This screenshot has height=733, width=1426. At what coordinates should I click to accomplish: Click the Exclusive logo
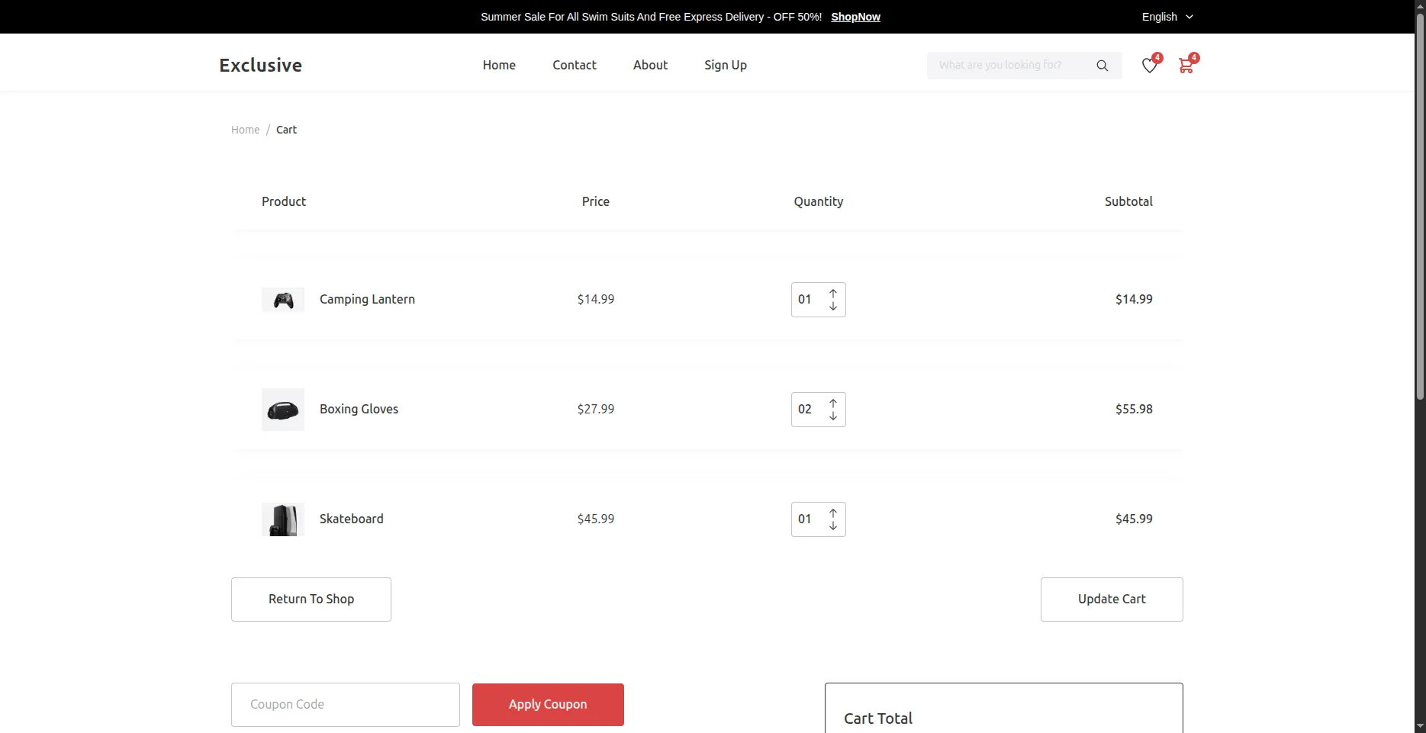tap(260, 65)
